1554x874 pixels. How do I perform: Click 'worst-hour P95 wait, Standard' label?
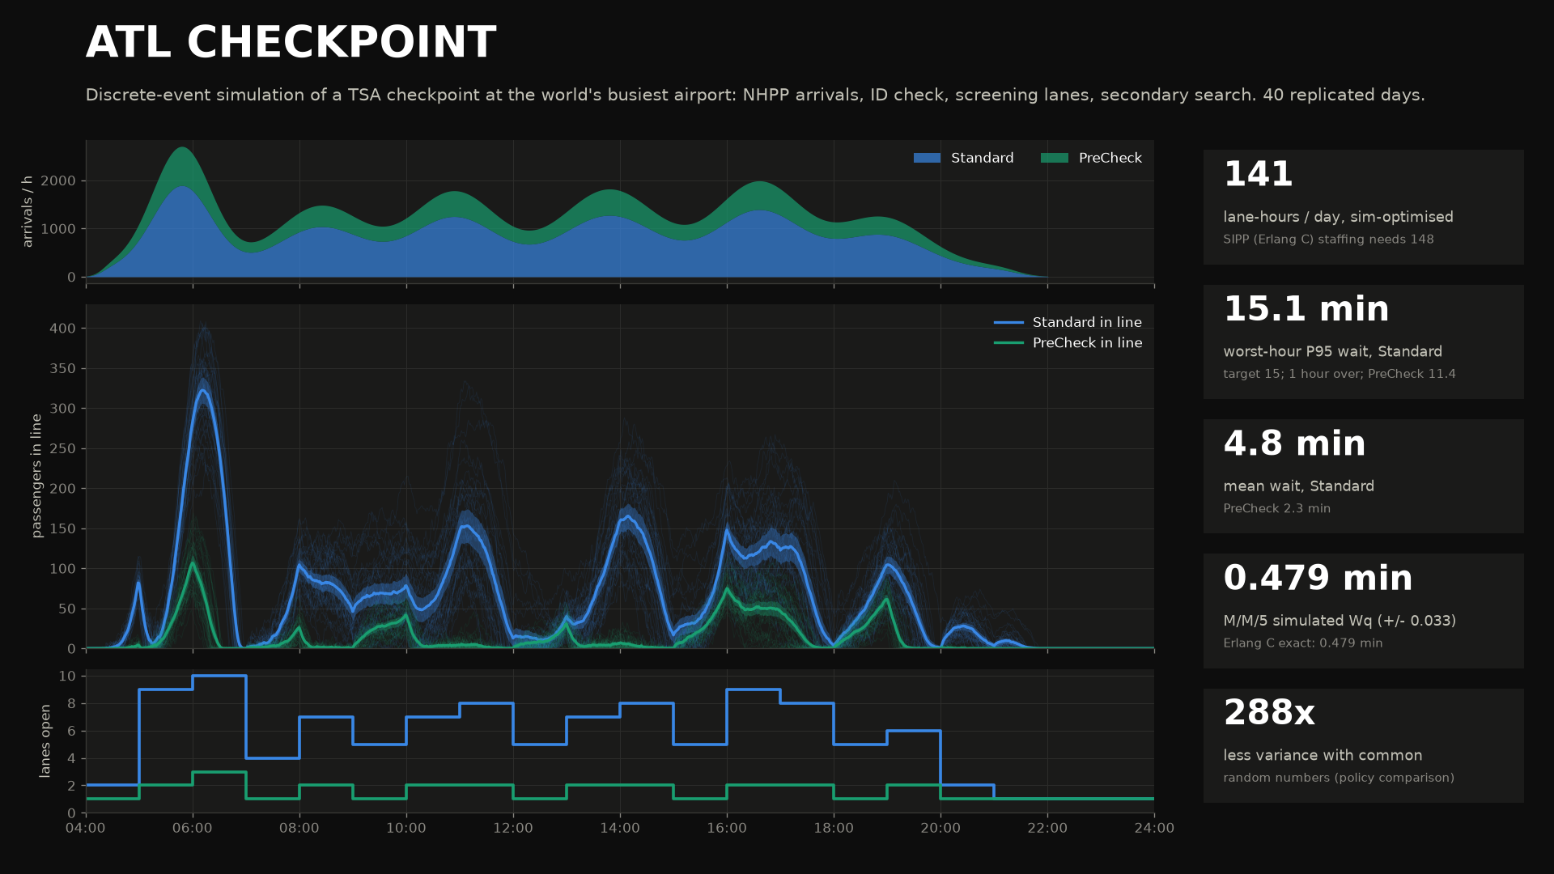tap(1332, 352)
